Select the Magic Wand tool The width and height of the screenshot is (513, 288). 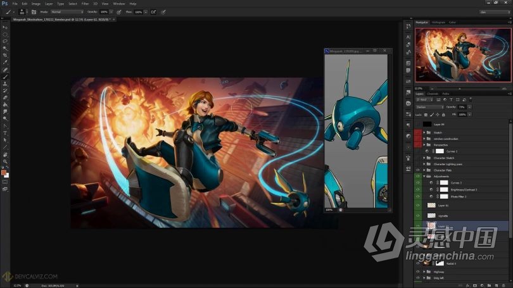5,48
